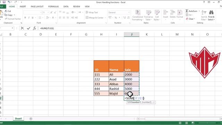Viewport: 222px width, 125px height.
Task: Switch to the PAGE LAYOUT tab
Action: tap(37, 7)
